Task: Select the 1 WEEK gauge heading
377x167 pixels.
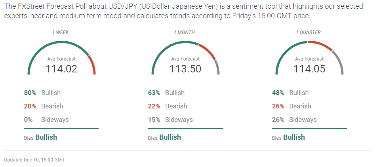Action: pos(61,32)
